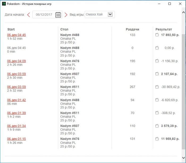Go to next date with right arrow
This screenshot has width=186, height=163.
(x=66, y=15)
